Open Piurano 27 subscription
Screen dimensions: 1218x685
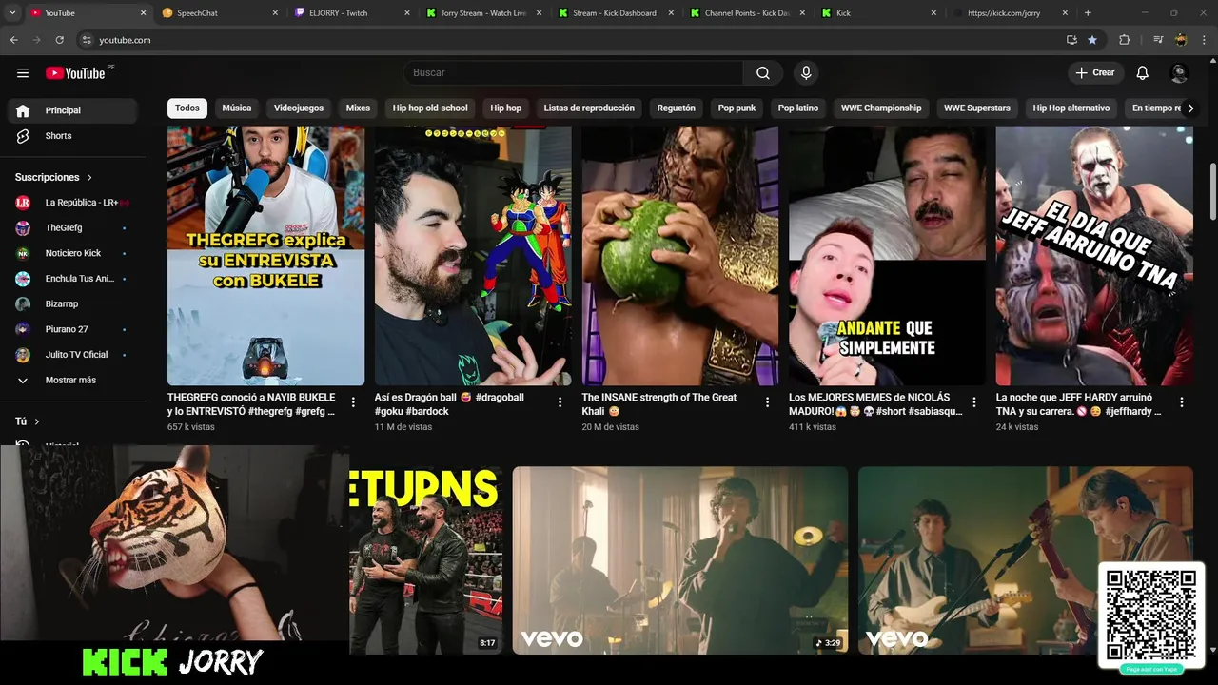(72, 329)
